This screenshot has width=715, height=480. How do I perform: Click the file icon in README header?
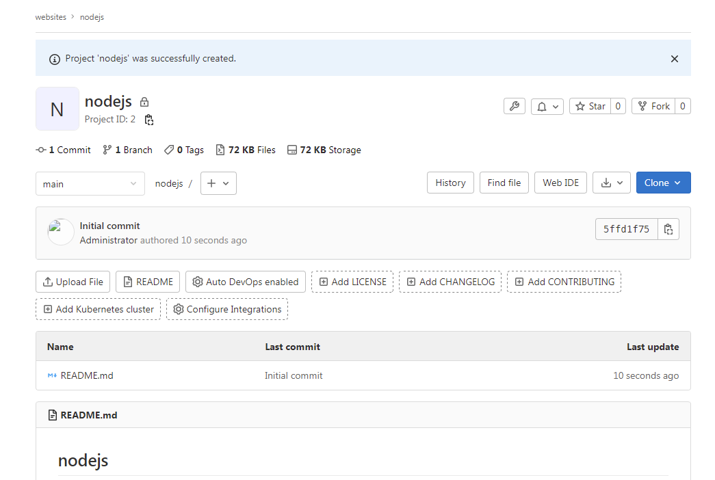pyautogui.click(x=53, y=415)
